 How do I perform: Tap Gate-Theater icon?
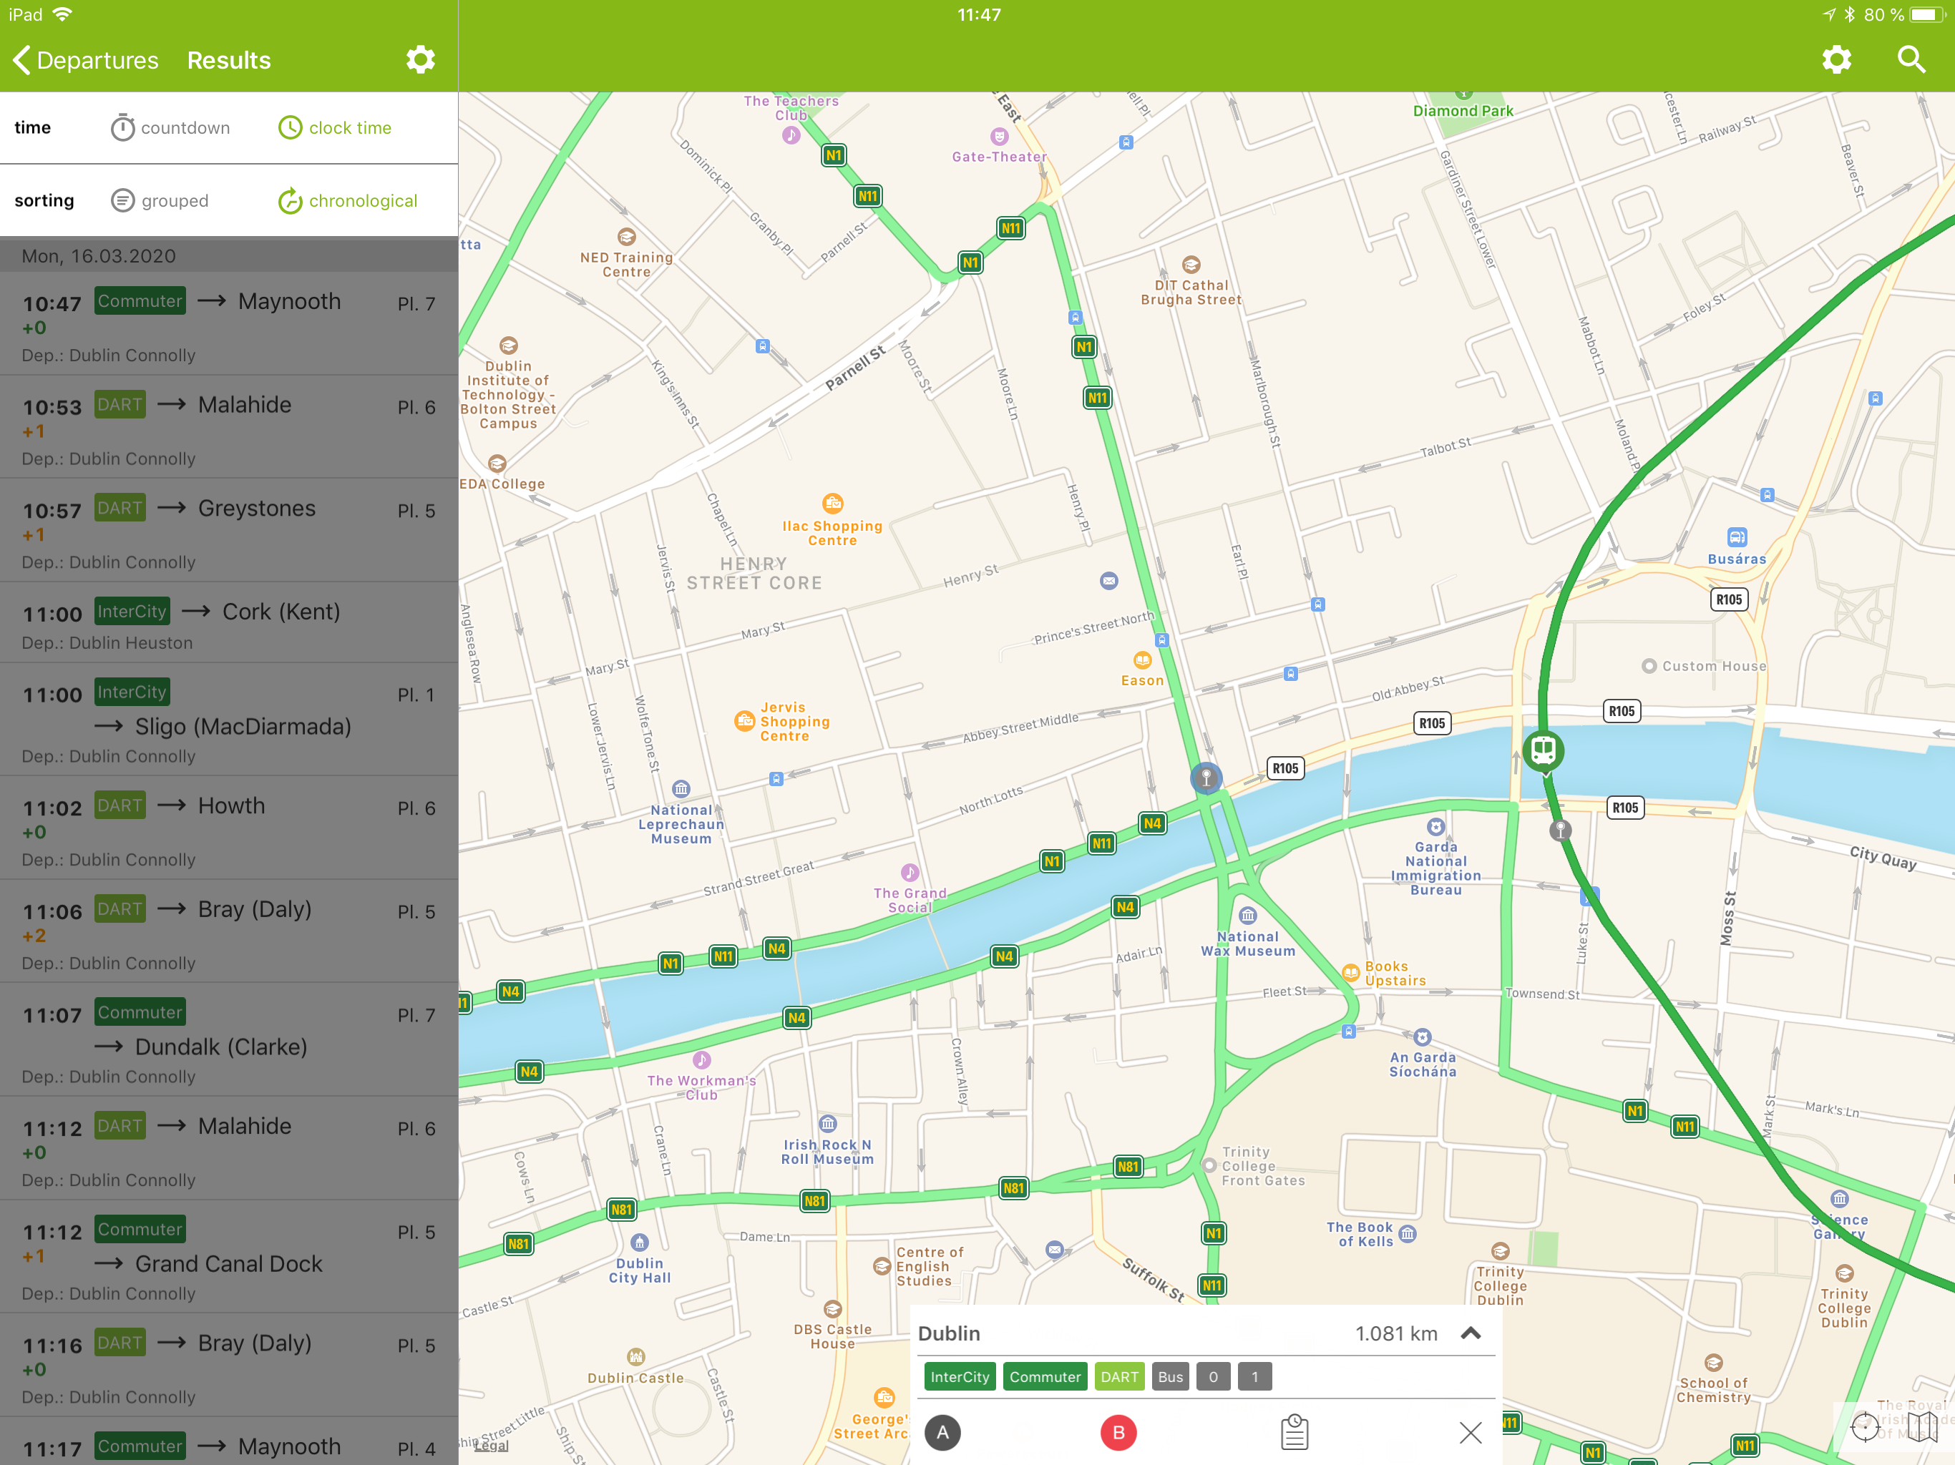click(x=999, y=137)
